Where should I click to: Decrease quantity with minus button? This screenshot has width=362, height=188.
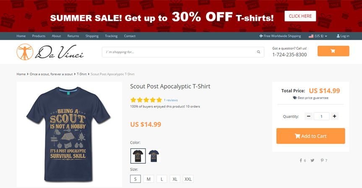[309, 116]
